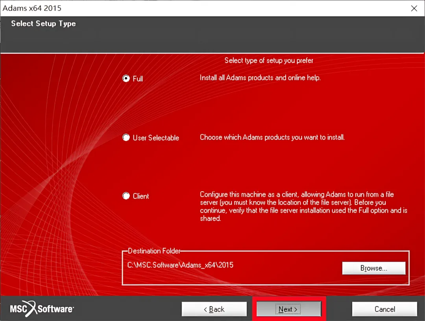
Task: Click the 'Destination Folder' group label
Action: pyautogui.click(x=154, y=251)
